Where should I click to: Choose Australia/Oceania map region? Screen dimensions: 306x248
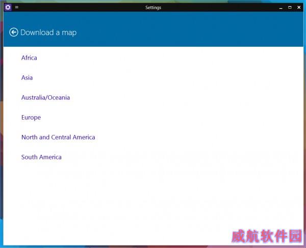click(45, 98)
